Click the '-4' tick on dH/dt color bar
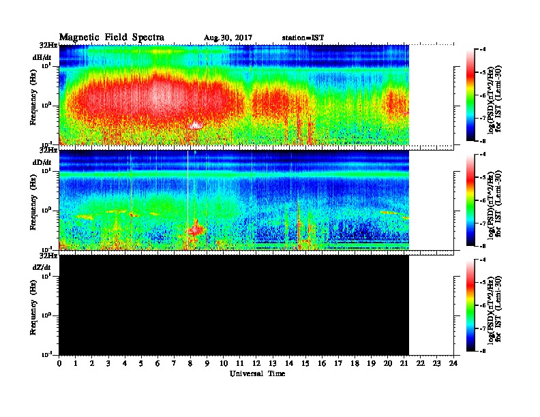The height and width of the screenshot is (417, 540). (x=482, y=50)
